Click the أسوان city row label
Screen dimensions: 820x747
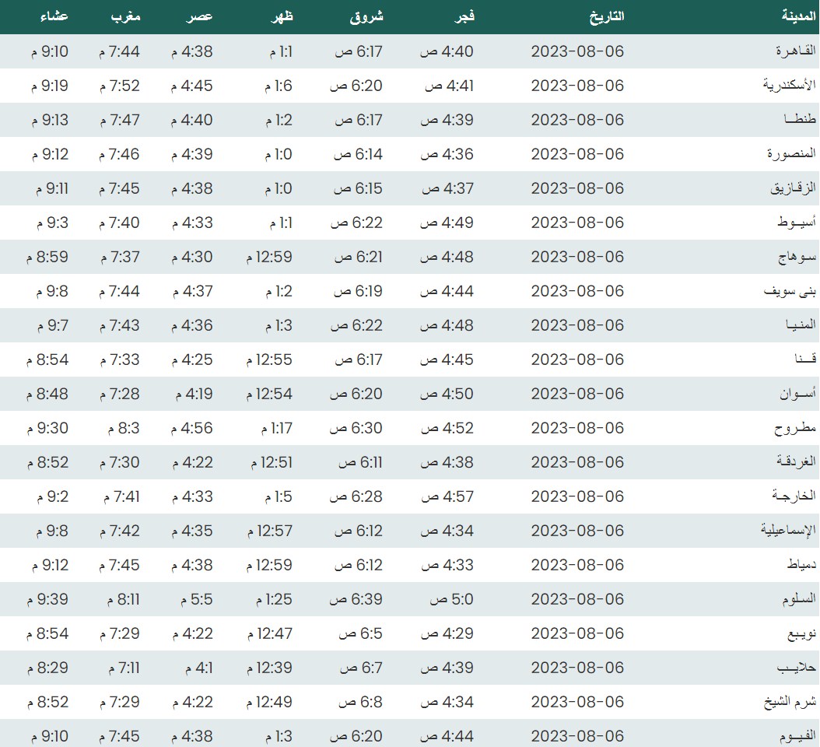click(798, 394)
